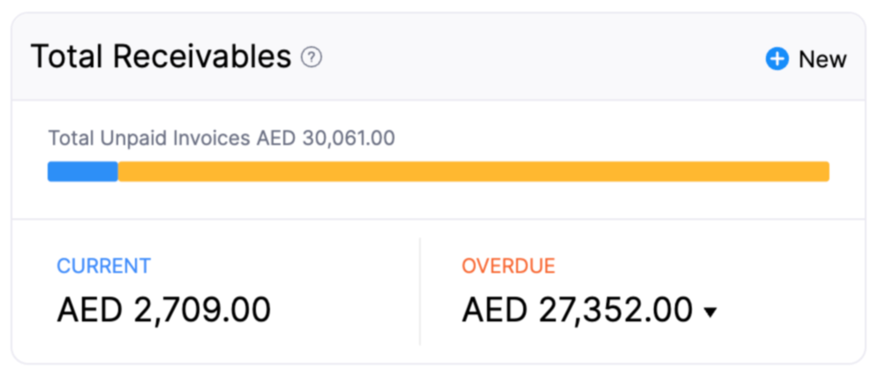Click the horizontal line below the progress bar
The width and height of the screenshot is (878, 375).
click(x=439, y=218)
